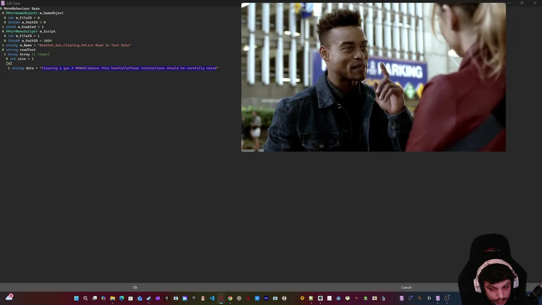Open the weather widget with badge 6
Screen dimensions: 542x305
pos(9,298)
